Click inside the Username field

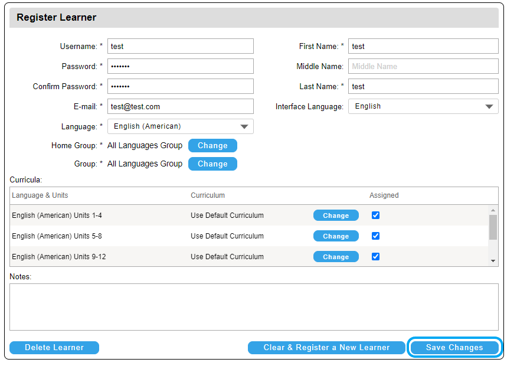(181, 46)
